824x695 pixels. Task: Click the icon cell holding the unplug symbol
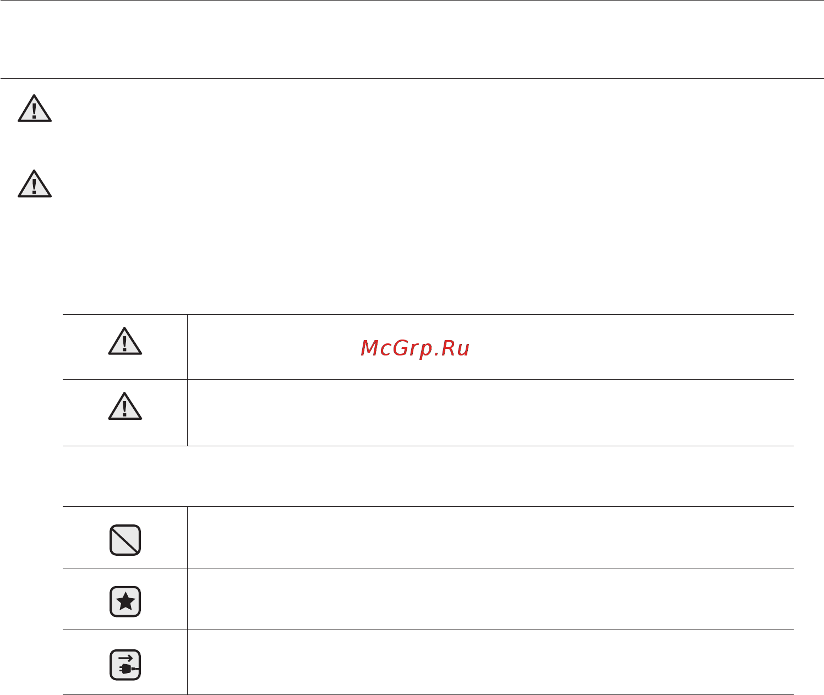[x=125, y=662]
